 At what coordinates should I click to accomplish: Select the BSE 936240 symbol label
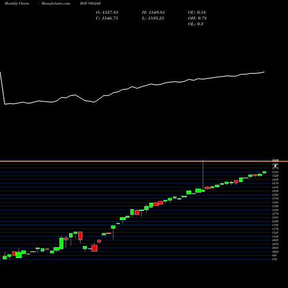[90, 3]
